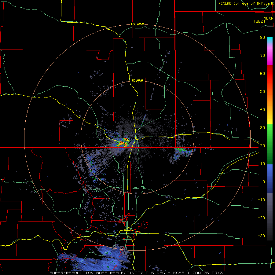The width and height of the screenshot is (275, 275).
Task: Click the orange-red echo cluster near radar center
Action: click(123, 143)
